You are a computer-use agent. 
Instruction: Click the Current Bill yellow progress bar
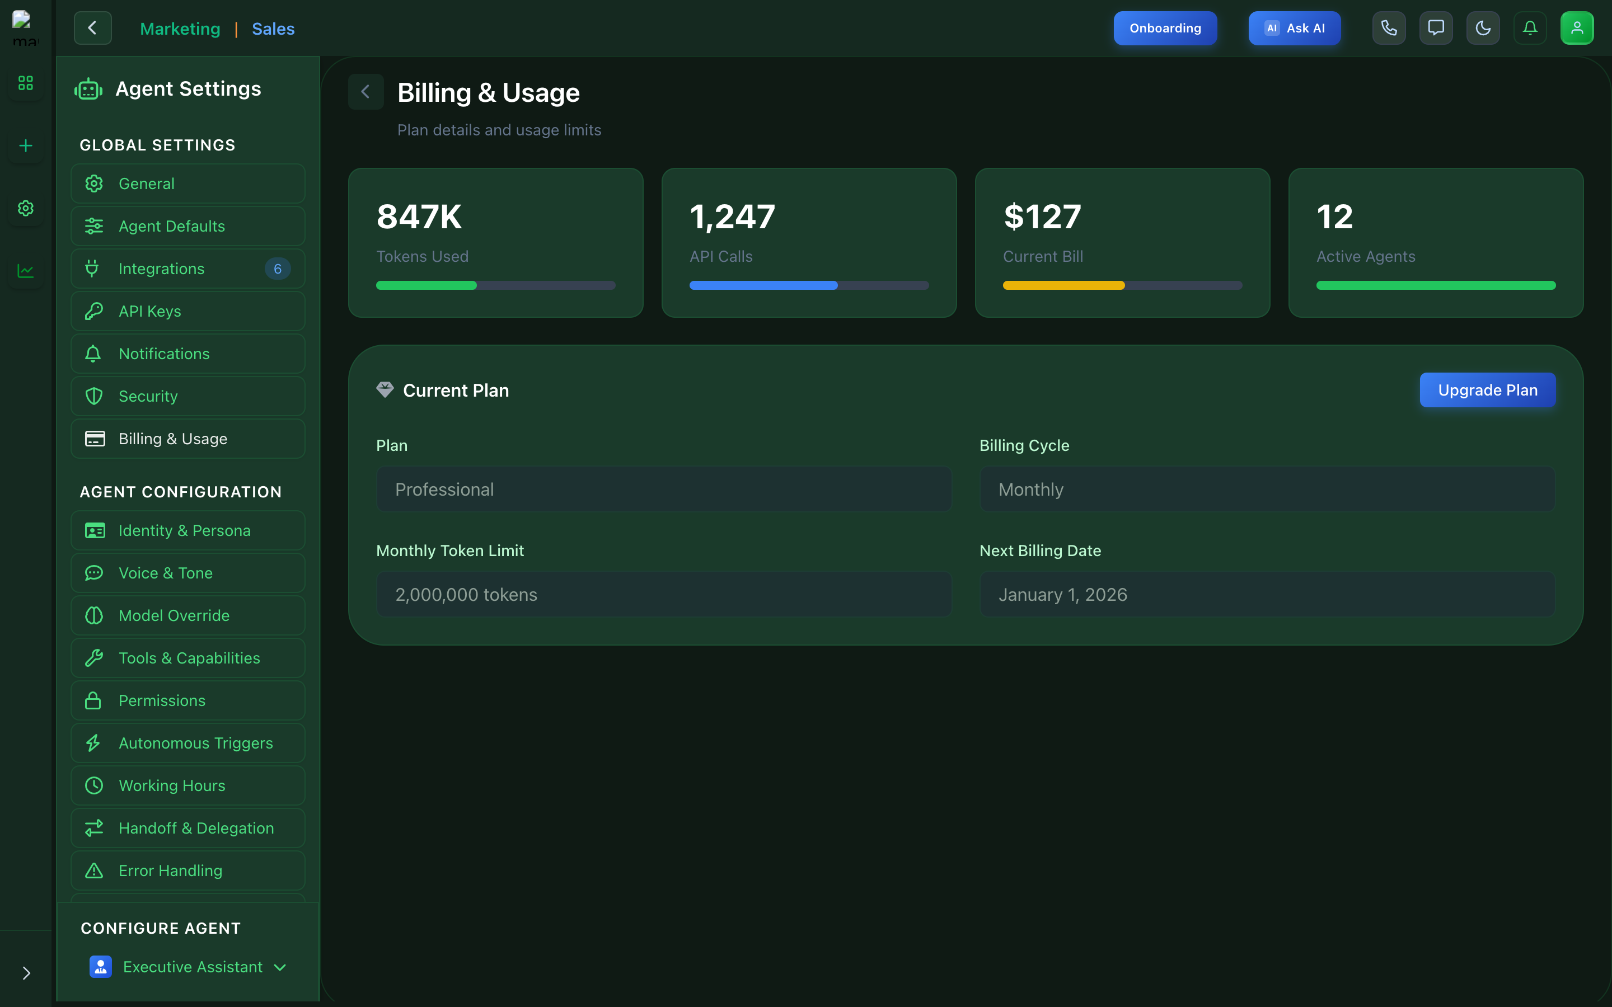click(x=1122, y=286)
